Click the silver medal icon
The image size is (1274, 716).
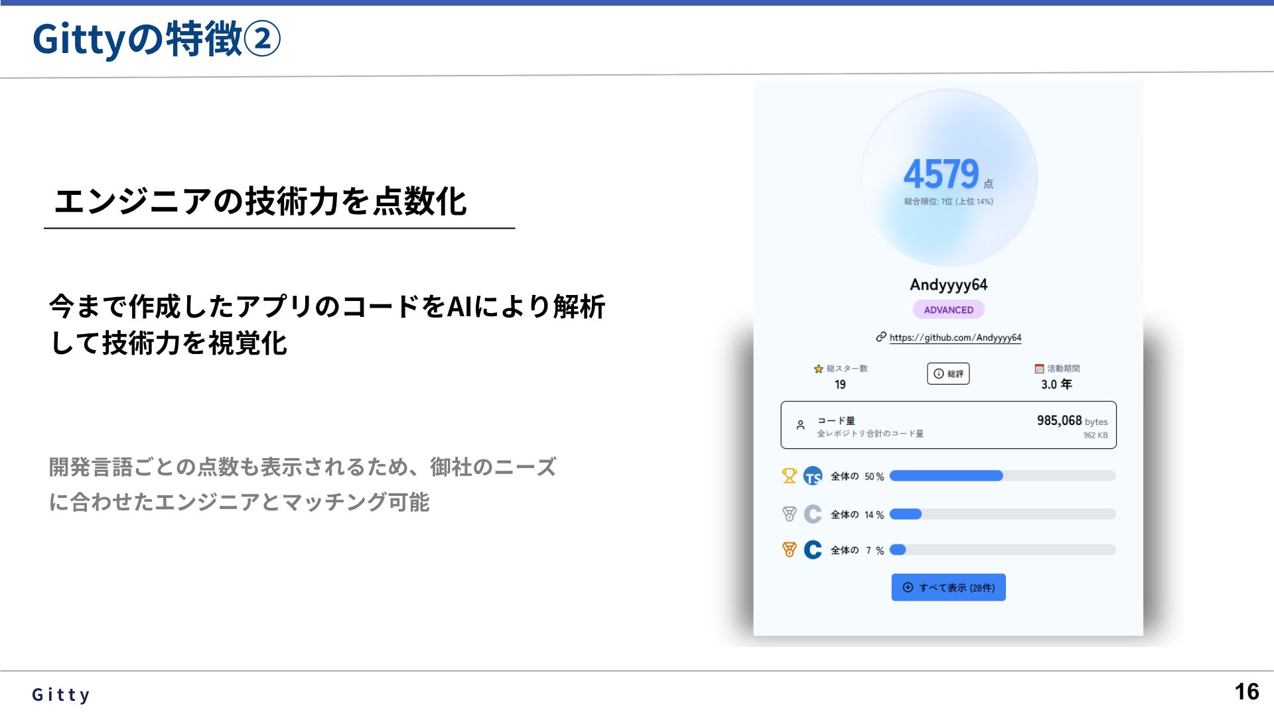[x=789, y=514]
